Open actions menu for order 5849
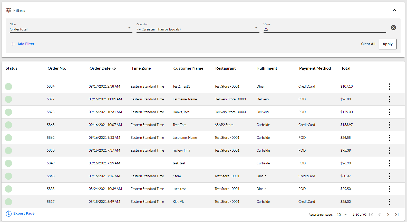Image resolution: width=407 pixels, height=222 pixels. click(390, 163)
